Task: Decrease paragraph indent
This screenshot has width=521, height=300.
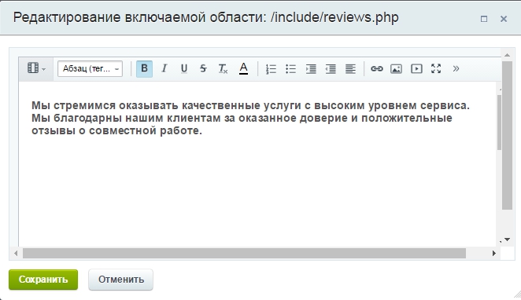Action: point(331,68)
